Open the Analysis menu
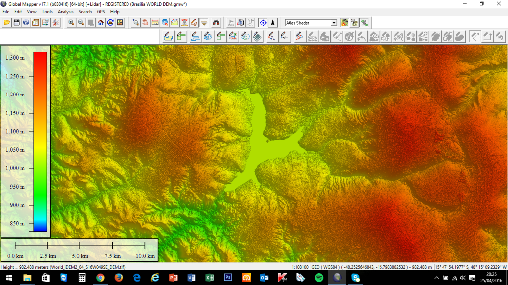Screen dimensions: 508x285 click(65, 11)
